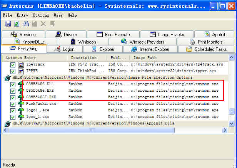The height and width of the screenshot is (168, 237).
Task: Click umbrella icon beside C85B5A86.DLL
Action: click(21, 84)
